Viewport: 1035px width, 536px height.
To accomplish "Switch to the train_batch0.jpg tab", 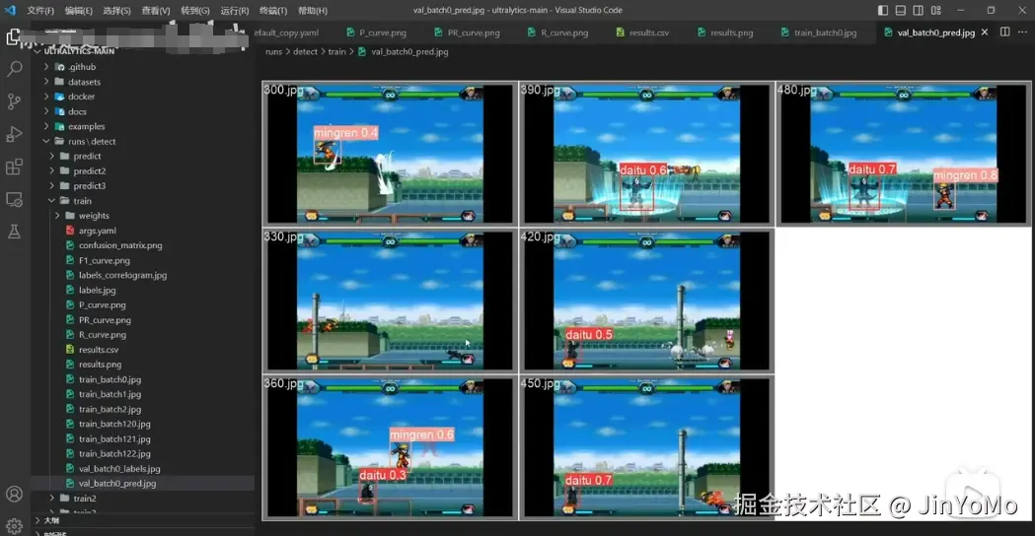I will (819, 33).
